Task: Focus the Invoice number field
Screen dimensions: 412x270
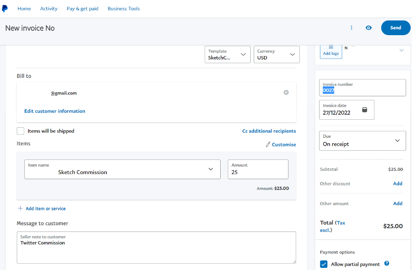Action: tap(362, 88)
